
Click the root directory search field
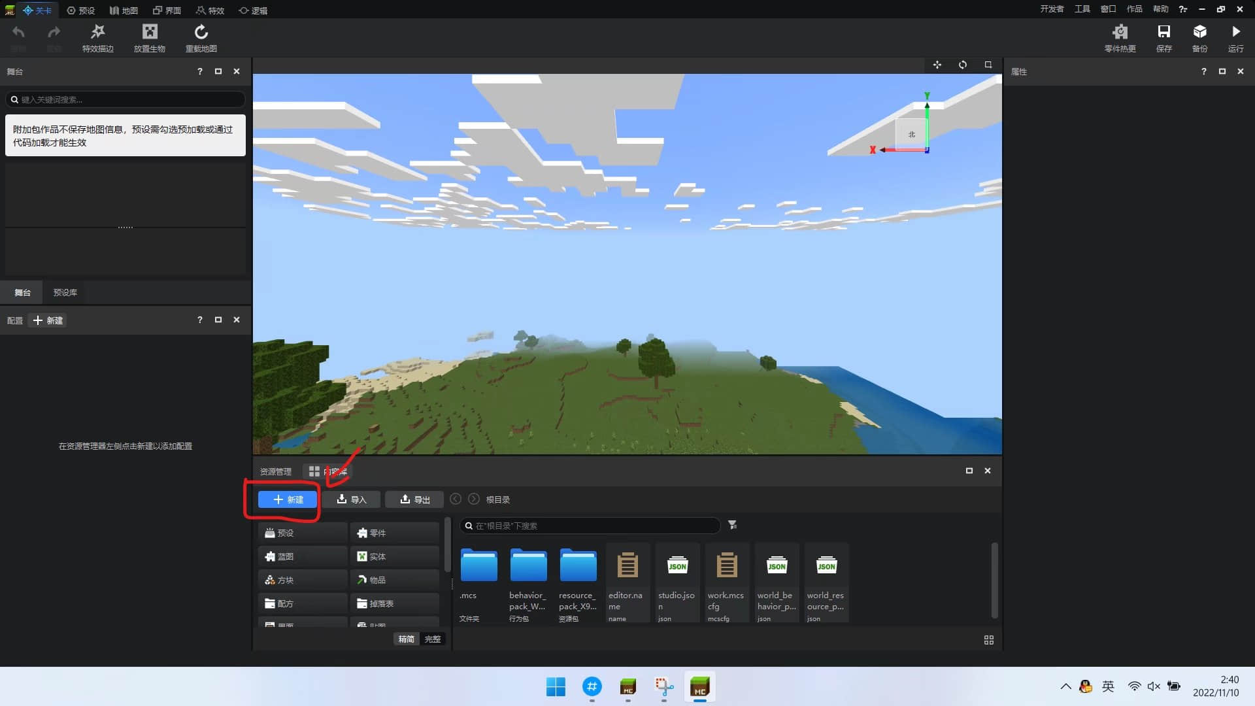590,526
